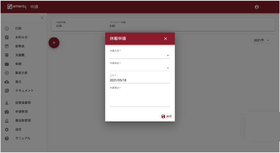The height and width of the screenshot is (153, 280).
Task: Go to 提出物管理 in sidebar
Action: tap(24, 121)
